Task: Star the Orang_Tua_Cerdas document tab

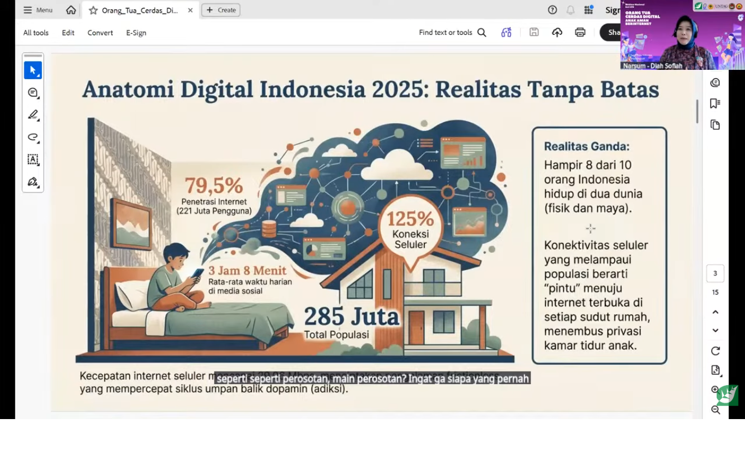Action: 93,10
